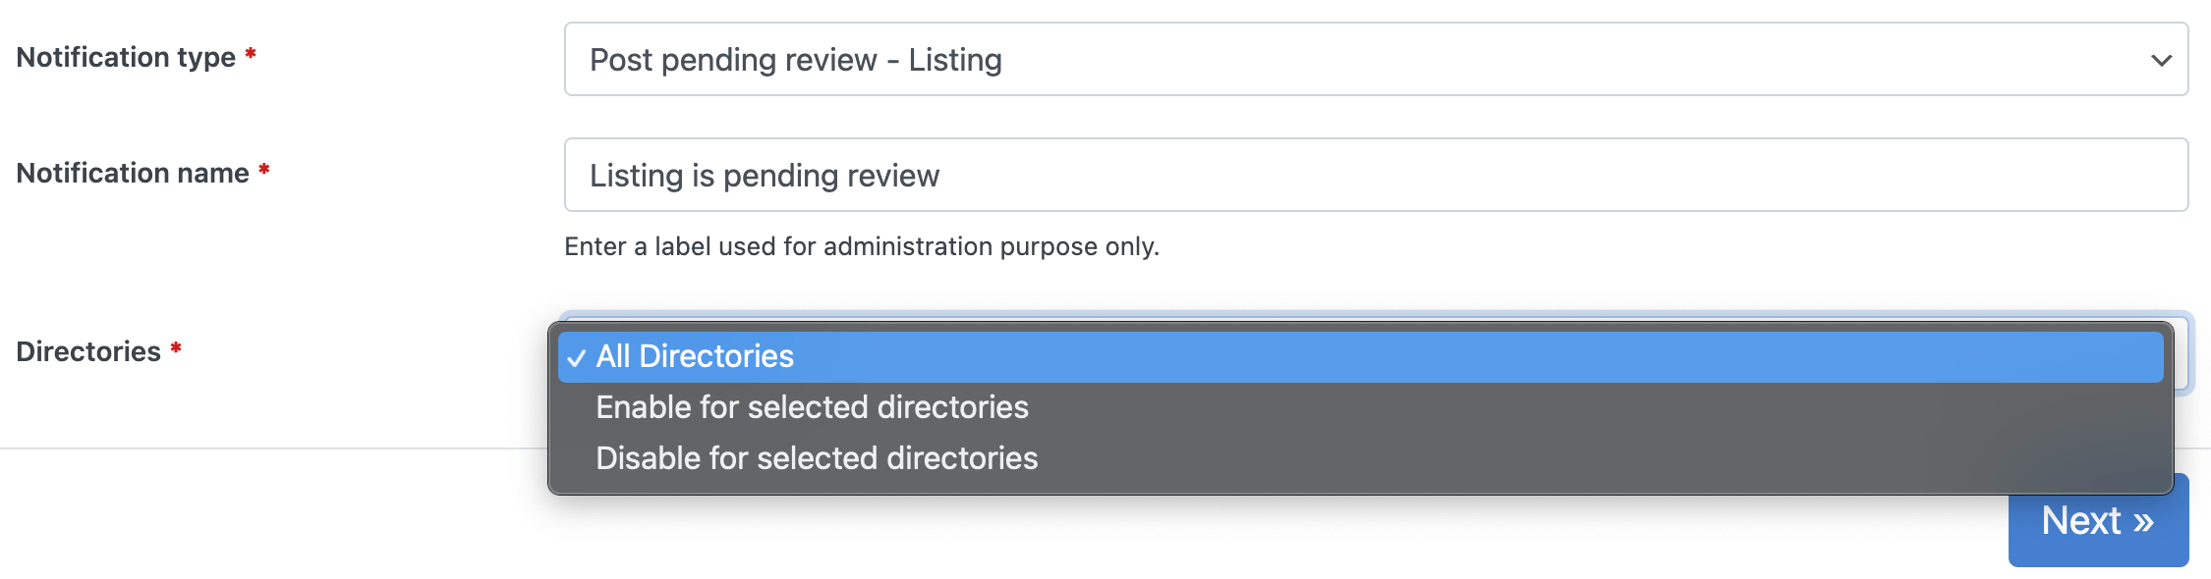Select the All Directories option

(696, 356)
